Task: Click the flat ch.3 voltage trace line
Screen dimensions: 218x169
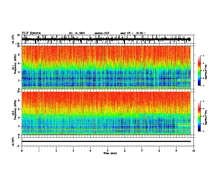Action: [106, 141]
